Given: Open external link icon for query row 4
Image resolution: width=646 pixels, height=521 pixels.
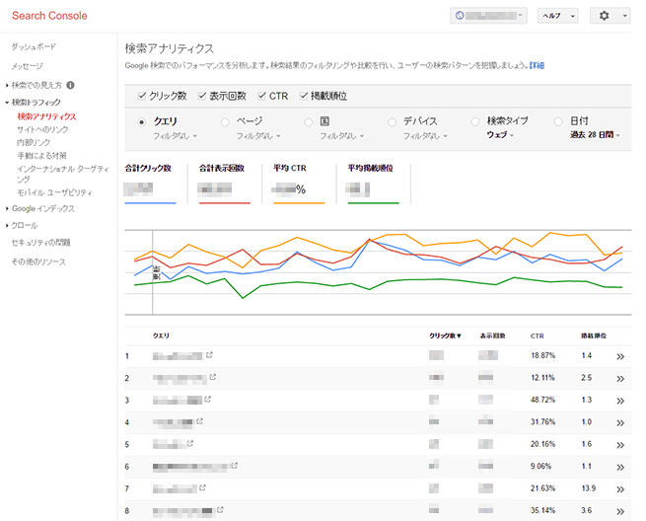Looking at the screenshot, I should coord(199,421).
